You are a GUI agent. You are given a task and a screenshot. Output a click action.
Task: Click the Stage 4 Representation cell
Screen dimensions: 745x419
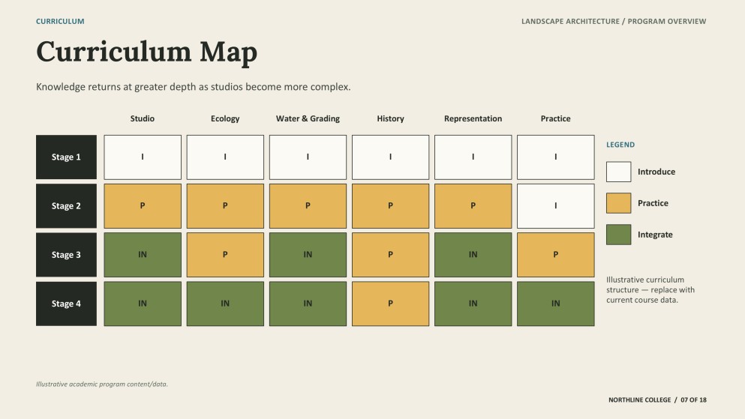(x=473, y=304)
